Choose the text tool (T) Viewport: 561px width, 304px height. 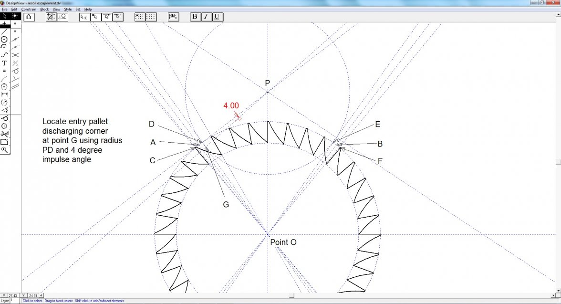point(5,63)
